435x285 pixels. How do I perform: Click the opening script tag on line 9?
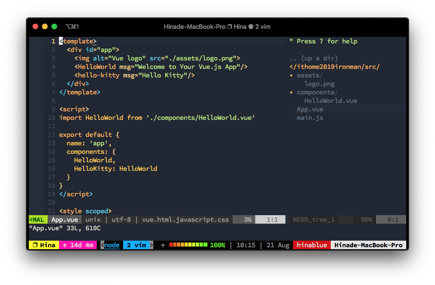(x=74, y=109)
